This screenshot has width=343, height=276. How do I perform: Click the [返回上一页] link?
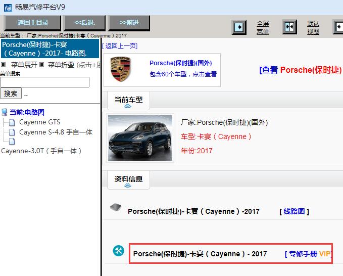[x=120, y=45]
